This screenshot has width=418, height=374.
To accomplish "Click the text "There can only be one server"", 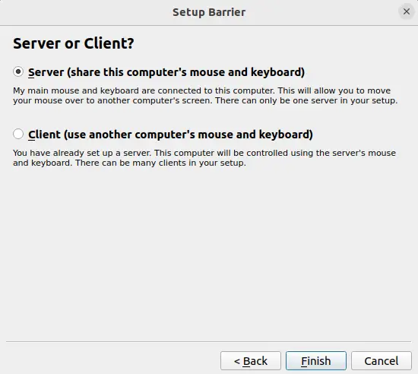I will pyautogui.click(x=274, y=101).
